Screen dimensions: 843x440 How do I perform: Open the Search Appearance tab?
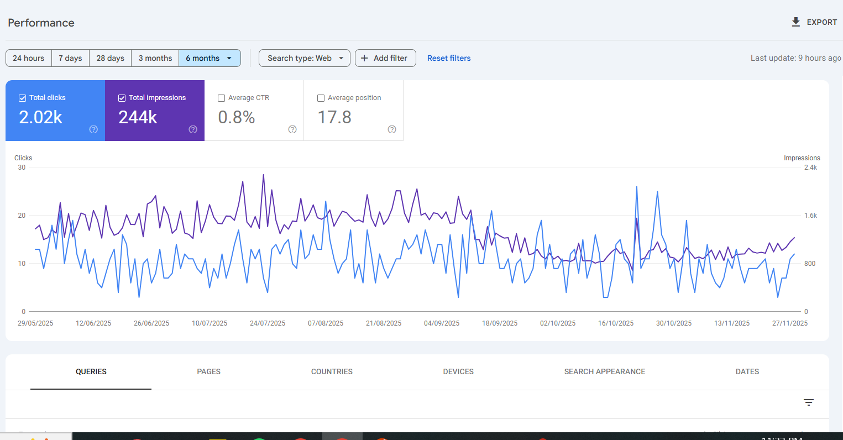pyautogui.click(x=604, y=371)
